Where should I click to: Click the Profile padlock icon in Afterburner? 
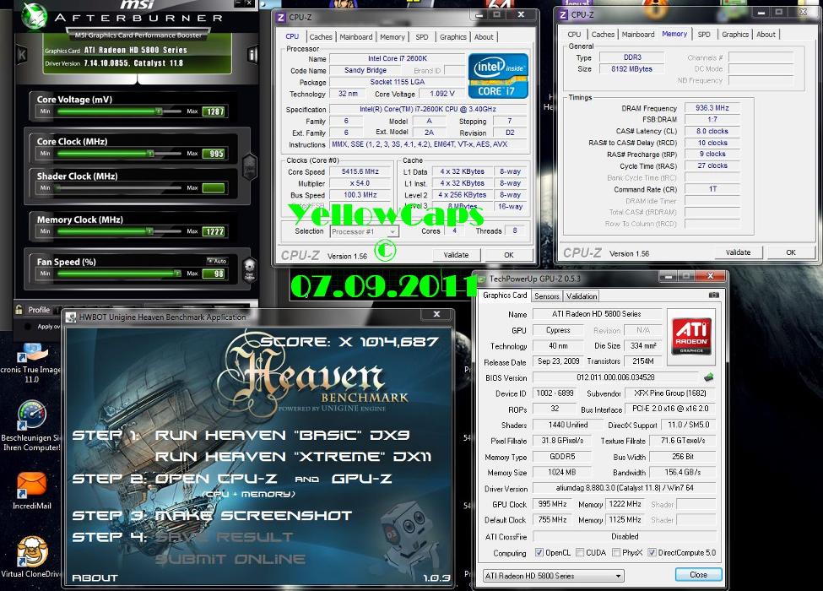tap(19, 309)
